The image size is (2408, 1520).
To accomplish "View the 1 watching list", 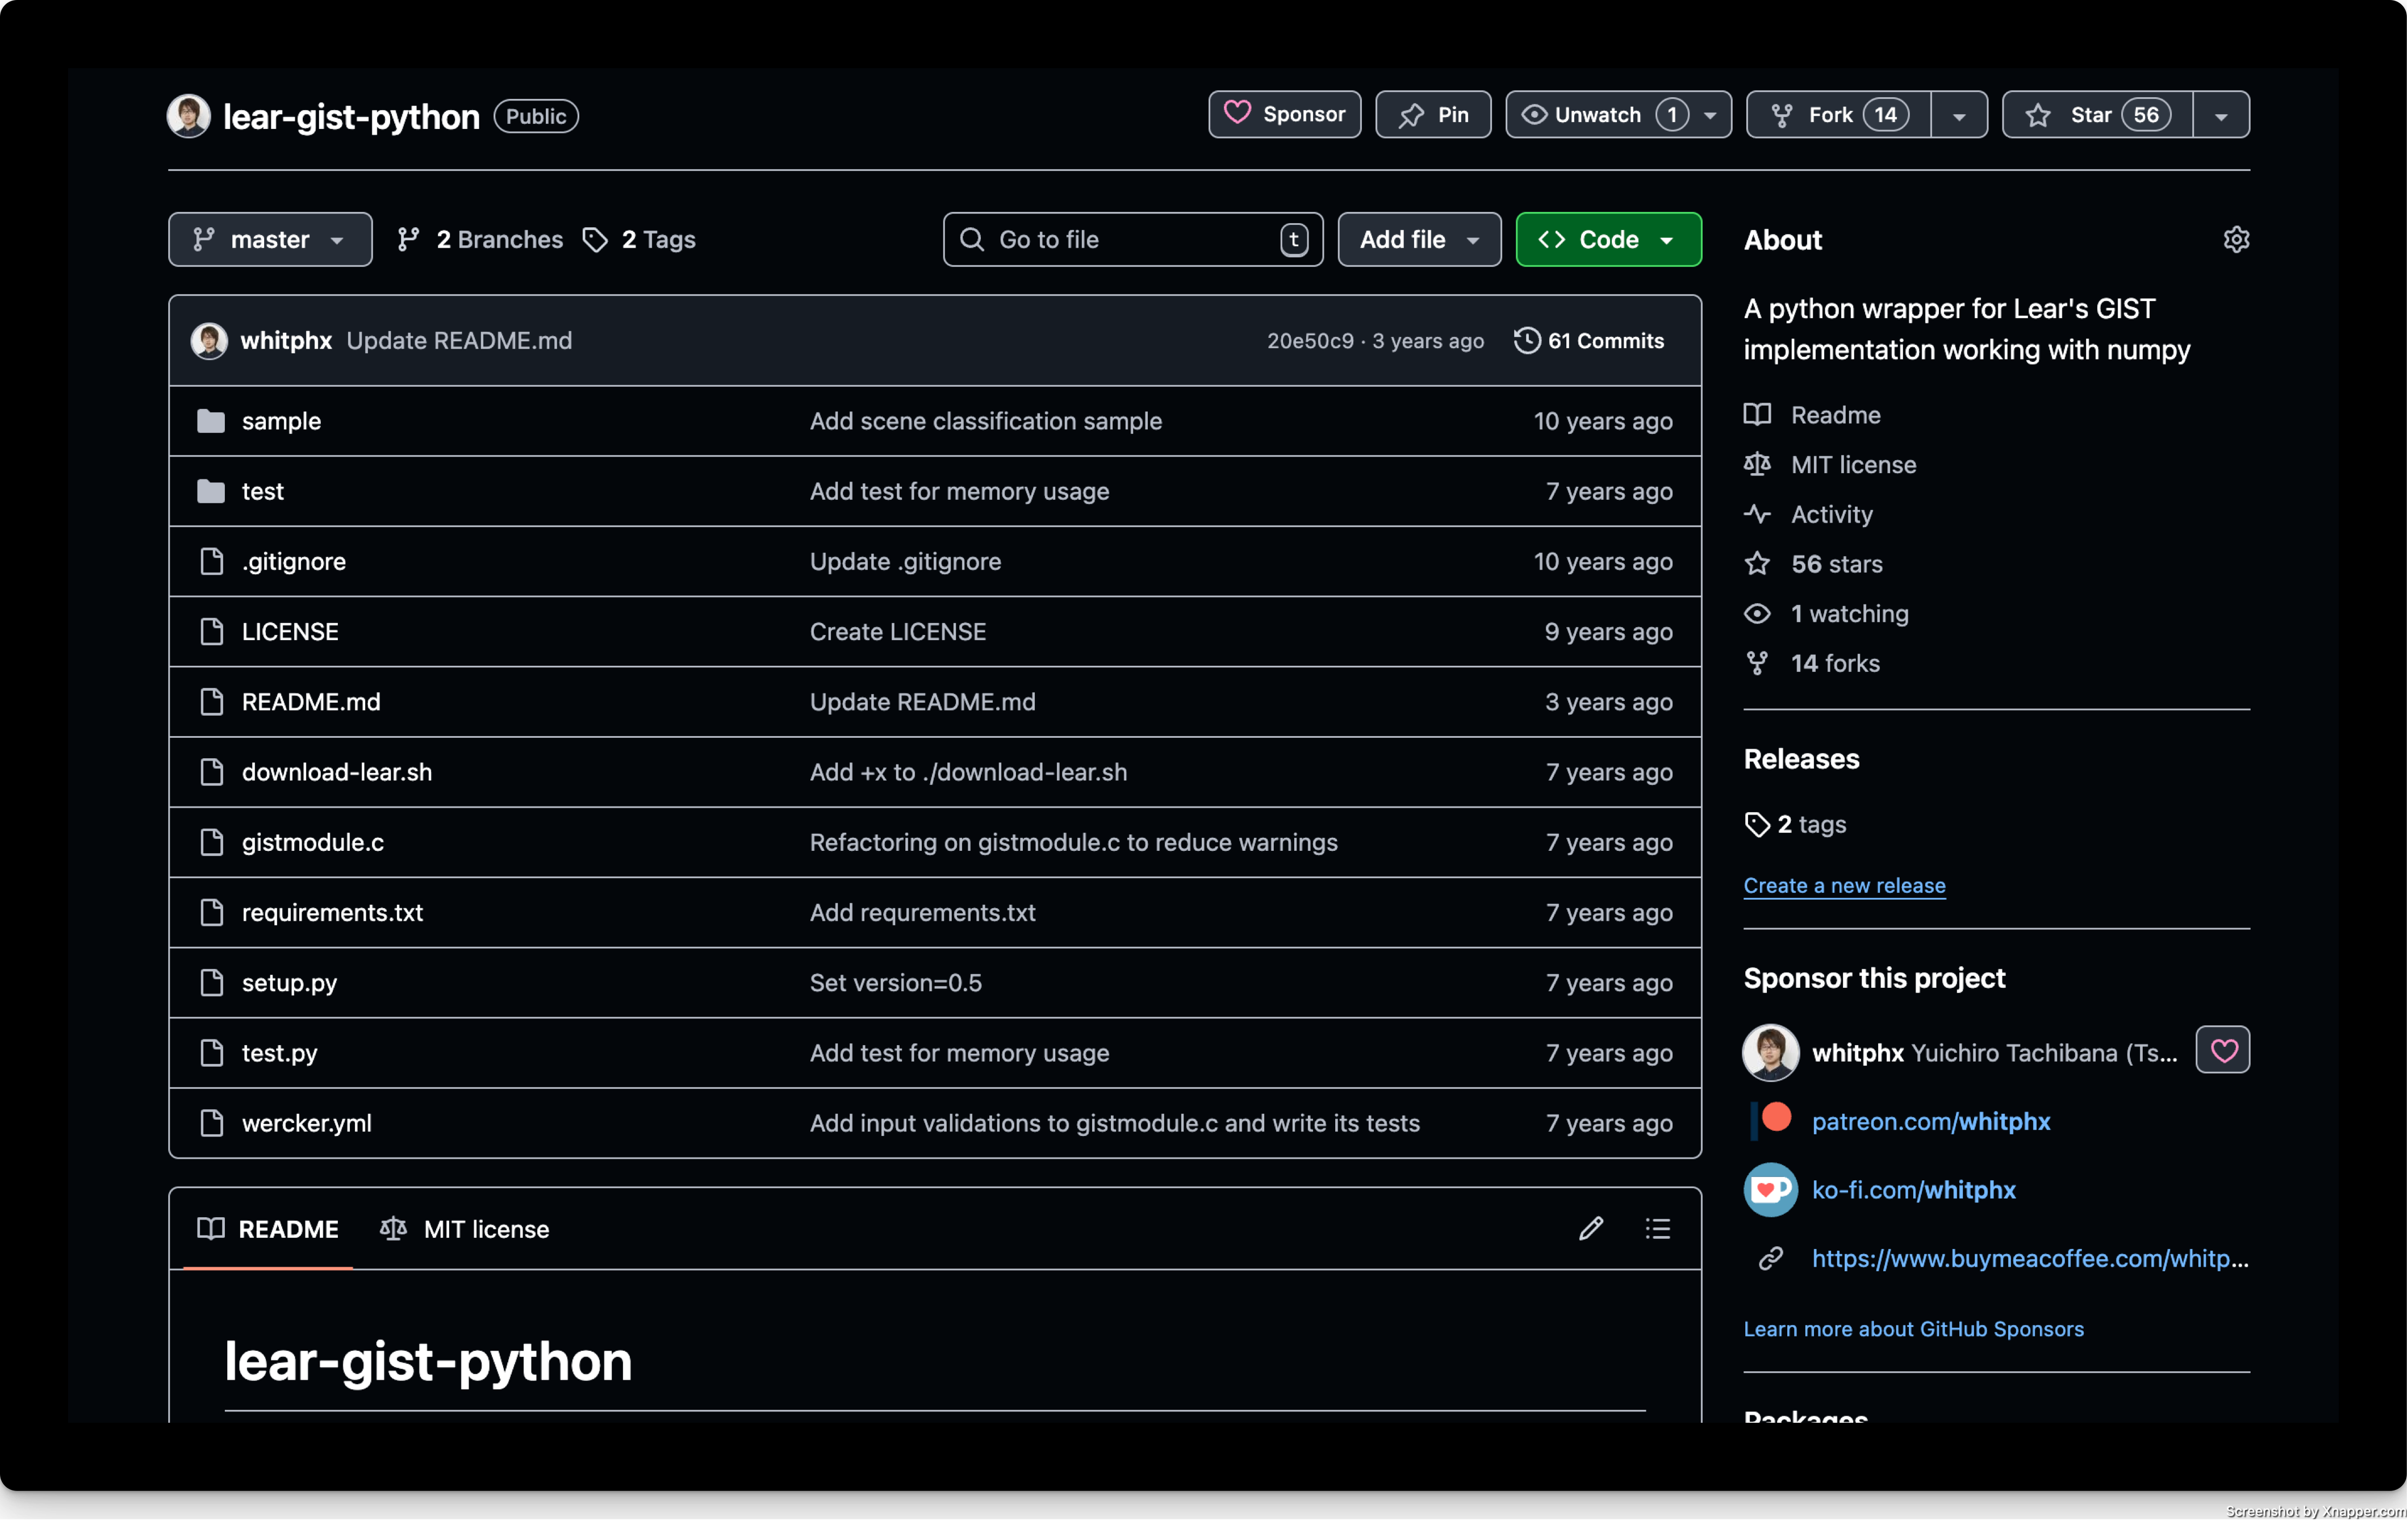I will pos(1849,614).
